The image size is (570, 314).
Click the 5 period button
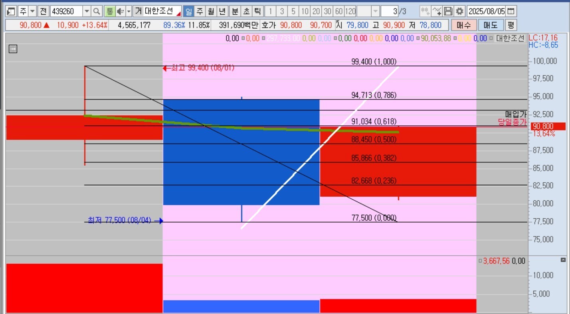tap(293, 11)
